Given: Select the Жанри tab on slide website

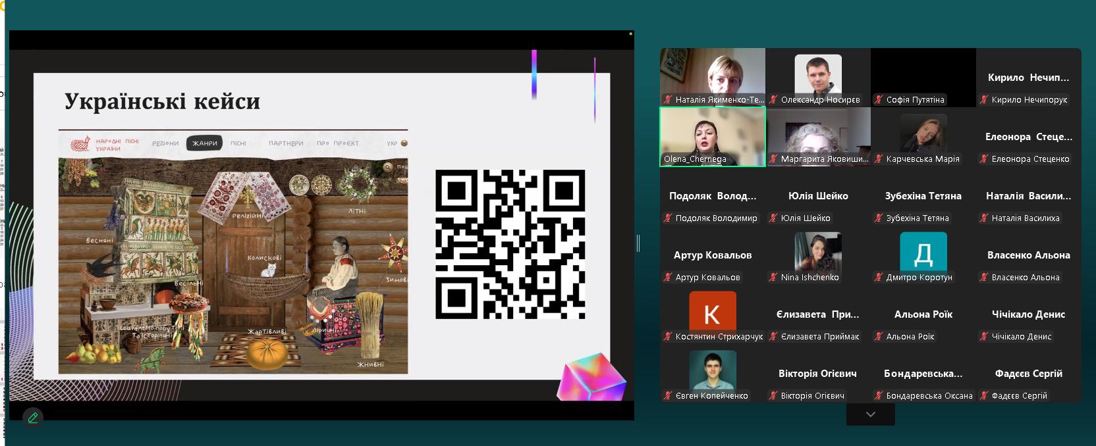Looking at the screenshot, I should pos(204,143).
